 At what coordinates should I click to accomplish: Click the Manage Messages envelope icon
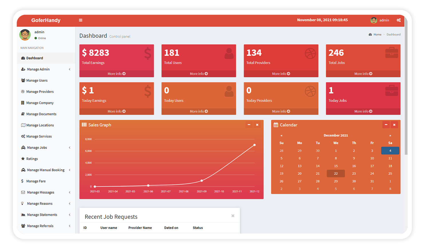tap(23, 192)
